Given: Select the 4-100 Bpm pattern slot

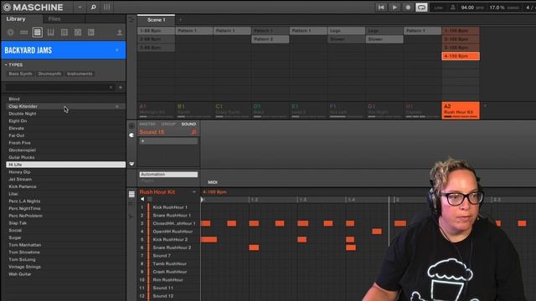Looking at the screenshot, I should (461, 56).
